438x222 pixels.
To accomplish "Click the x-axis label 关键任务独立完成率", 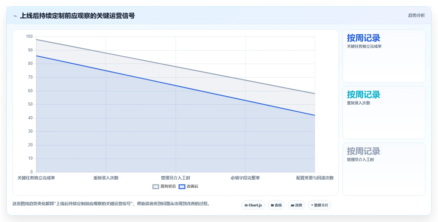I will pyautogui.click(x=36, y=178).
